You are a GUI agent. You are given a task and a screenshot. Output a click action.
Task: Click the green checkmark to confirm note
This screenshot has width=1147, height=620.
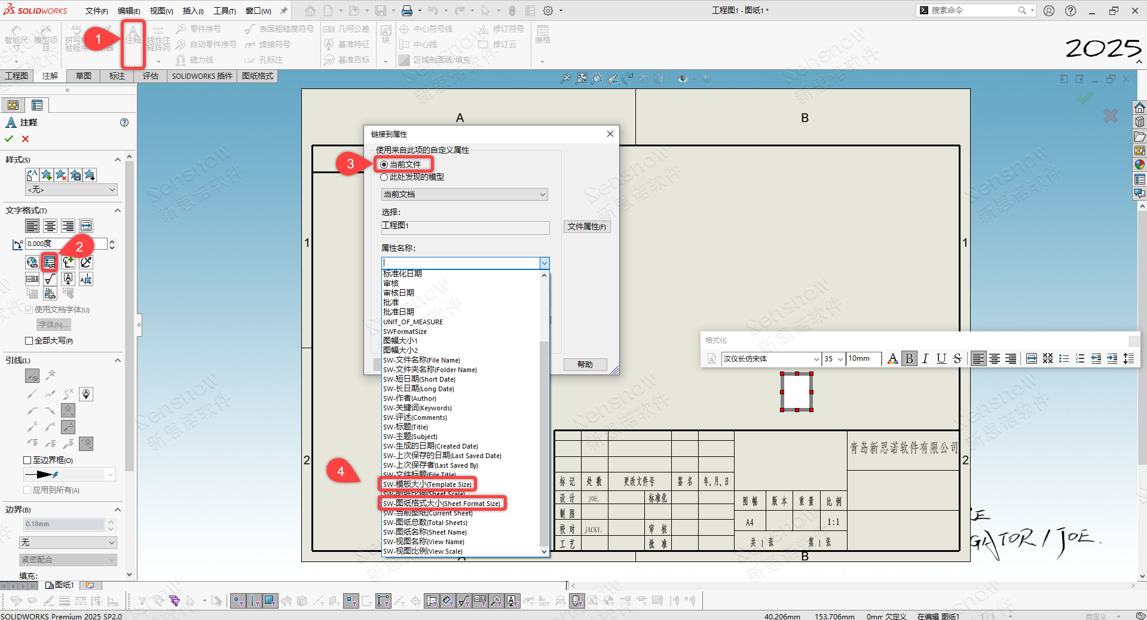(9, 139)
